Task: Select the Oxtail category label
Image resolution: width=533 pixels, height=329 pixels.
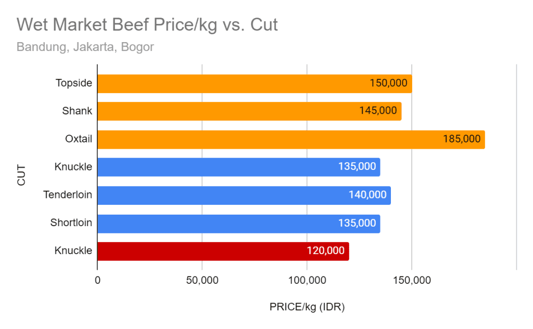Action: 79,139
